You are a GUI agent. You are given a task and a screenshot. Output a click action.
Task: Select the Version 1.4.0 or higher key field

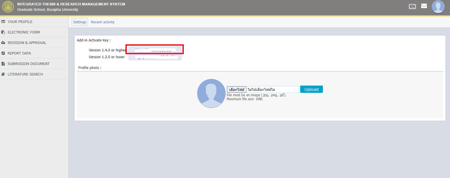coord(155,50)
